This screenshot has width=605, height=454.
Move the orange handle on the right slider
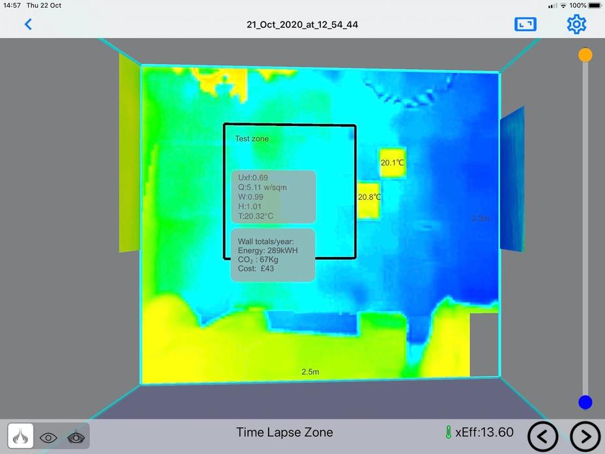[x=585, y=55]
